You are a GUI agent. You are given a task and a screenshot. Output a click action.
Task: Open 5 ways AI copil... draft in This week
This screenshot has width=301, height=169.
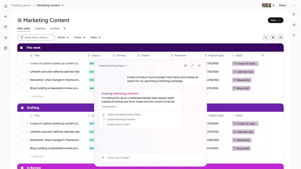(x=245, y=64)
